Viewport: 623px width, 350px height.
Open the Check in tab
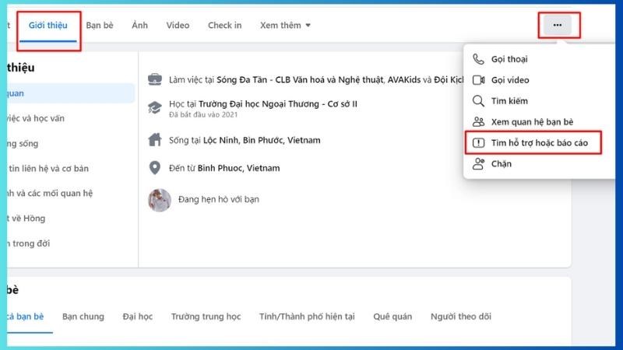(x=224, y=26)
